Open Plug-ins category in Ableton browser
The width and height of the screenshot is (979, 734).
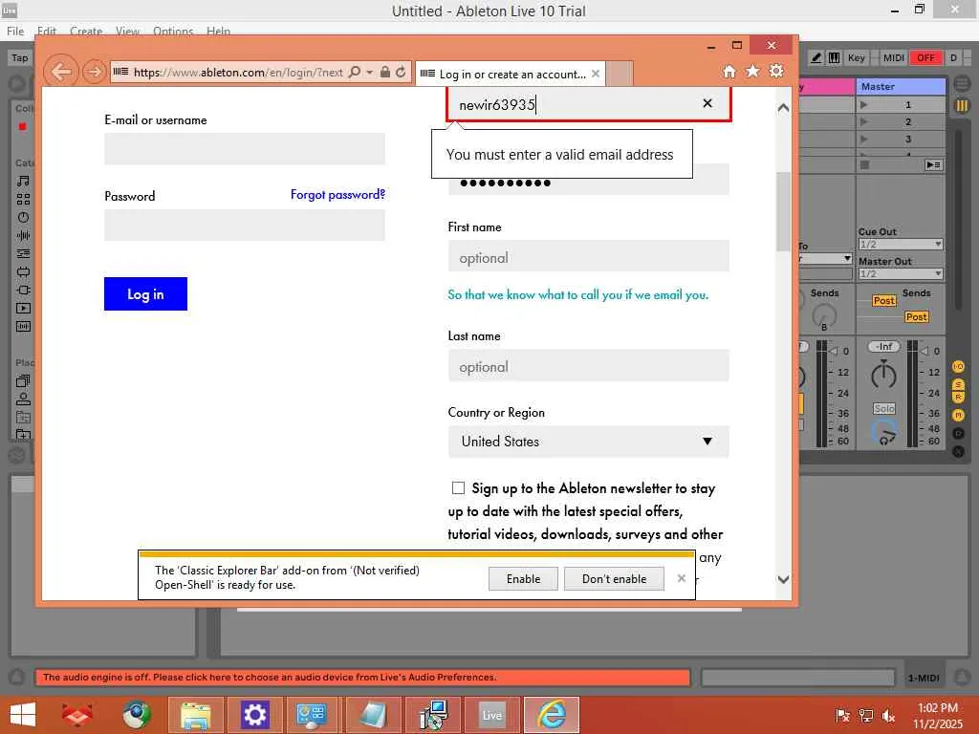(23, 290)
